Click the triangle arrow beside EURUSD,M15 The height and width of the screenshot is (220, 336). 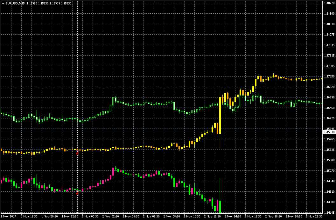pyautogui.click(x=3, y=3)
